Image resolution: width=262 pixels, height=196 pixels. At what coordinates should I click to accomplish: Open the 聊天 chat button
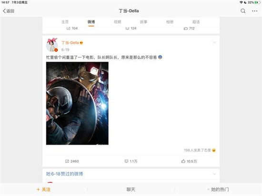(x=131, y=189)
